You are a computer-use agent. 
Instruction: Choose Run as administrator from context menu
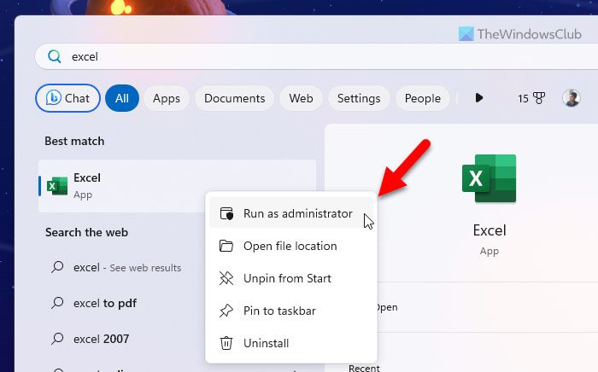pyautogui.click(x=291, y=213)
